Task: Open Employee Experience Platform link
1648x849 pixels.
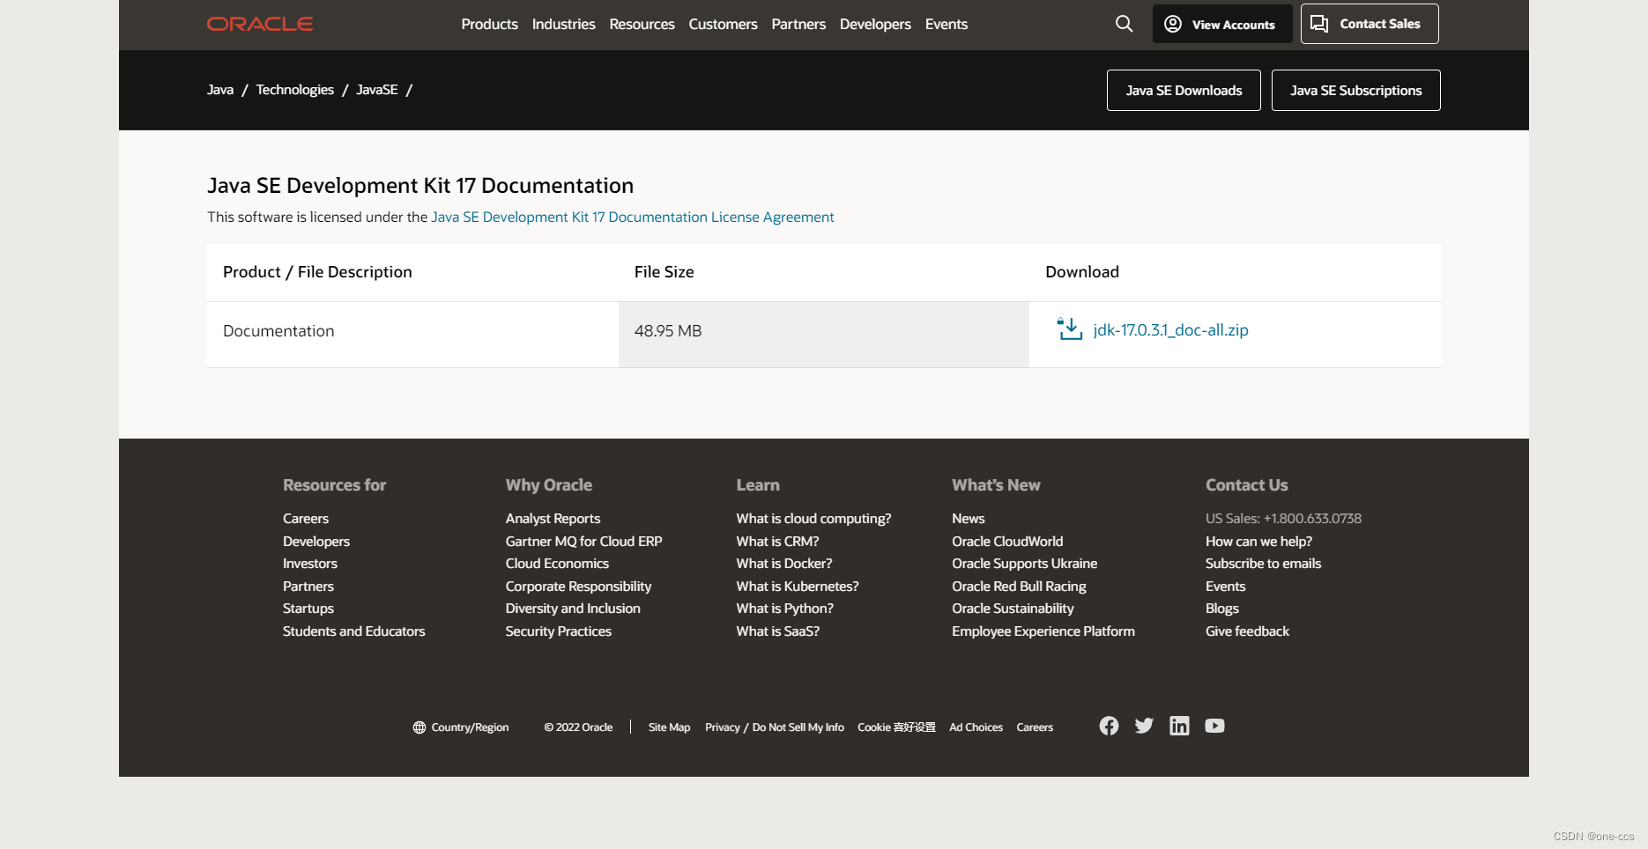Action: (x=1043, y=631)
